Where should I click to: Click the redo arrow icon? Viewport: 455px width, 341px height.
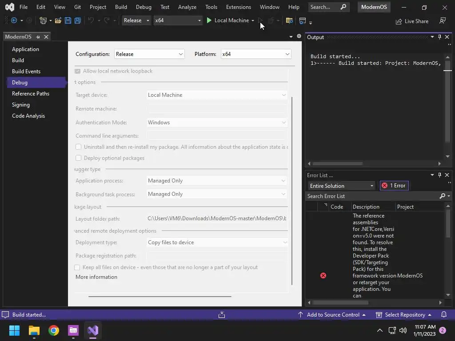tap(107, 20)
